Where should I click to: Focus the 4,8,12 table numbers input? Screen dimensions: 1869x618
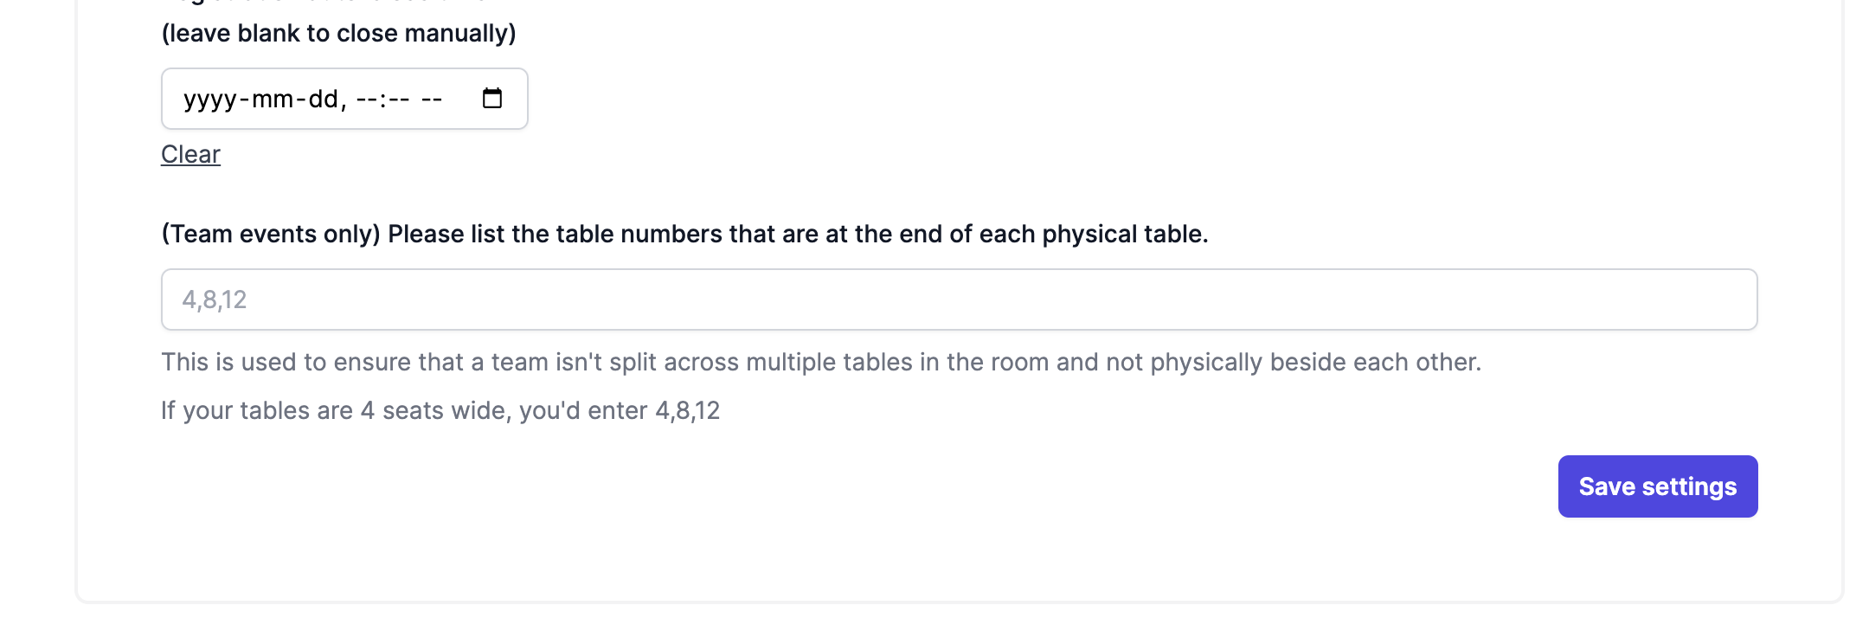point(959,299)
